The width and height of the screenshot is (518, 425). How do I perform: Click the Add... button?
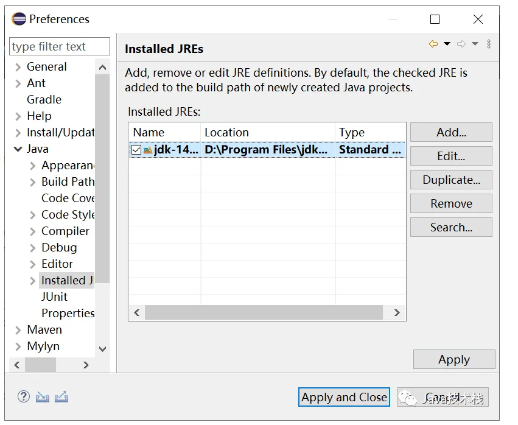451,132
